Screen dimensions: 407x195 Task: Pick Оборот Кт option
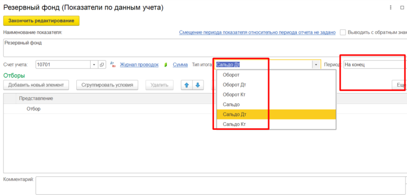click(235, 95)
